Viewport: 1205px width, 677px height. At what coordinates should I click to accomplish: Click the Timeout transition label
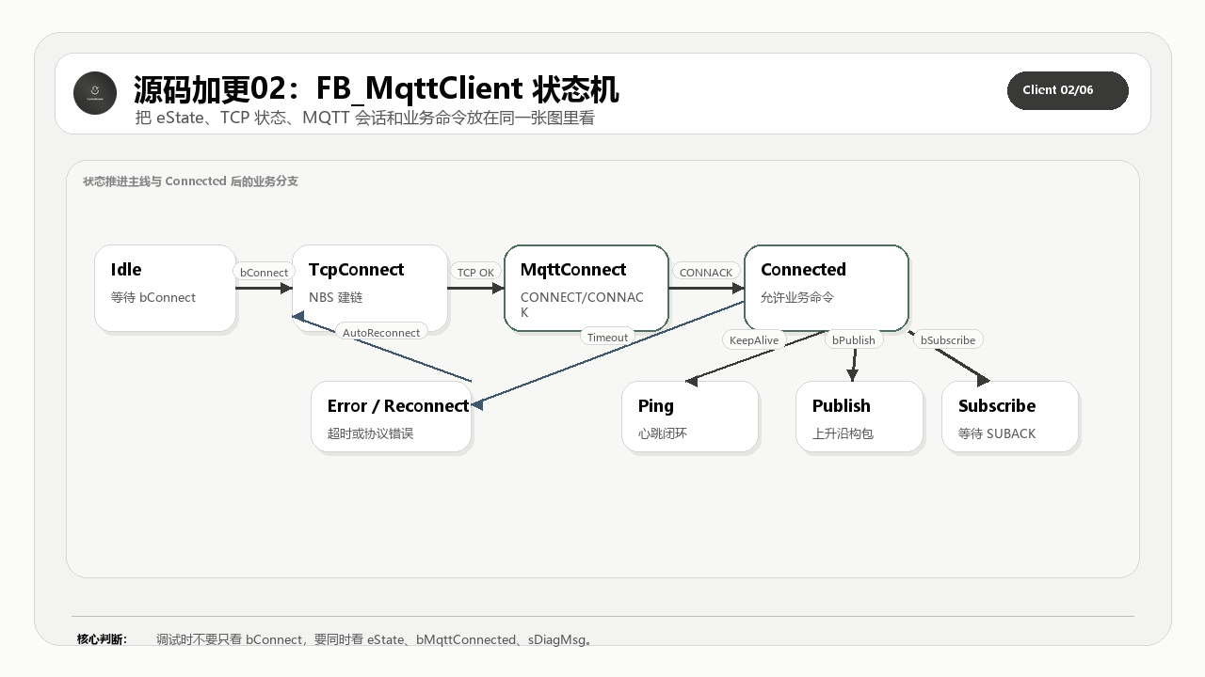tap(607, 338)
